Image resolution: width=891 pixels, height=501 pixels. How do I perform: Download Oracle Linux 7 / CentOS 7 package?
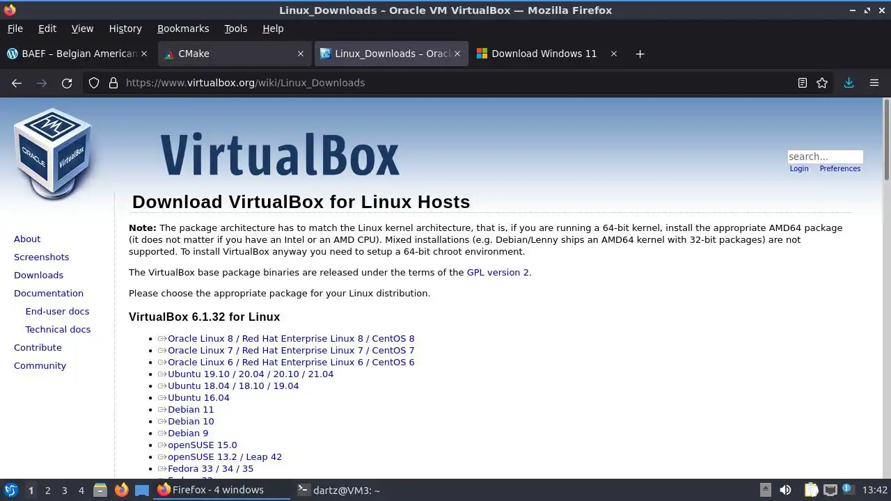pyautogui.click(x=291, y=350)
